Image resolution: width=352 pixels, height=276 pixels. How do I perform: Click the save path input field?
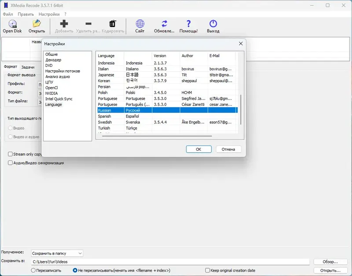170,261
